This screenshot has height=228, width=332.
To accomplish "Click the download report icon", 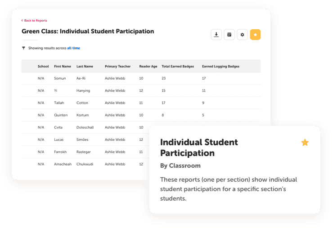I will pyautogui.click(x=216, y=35).
